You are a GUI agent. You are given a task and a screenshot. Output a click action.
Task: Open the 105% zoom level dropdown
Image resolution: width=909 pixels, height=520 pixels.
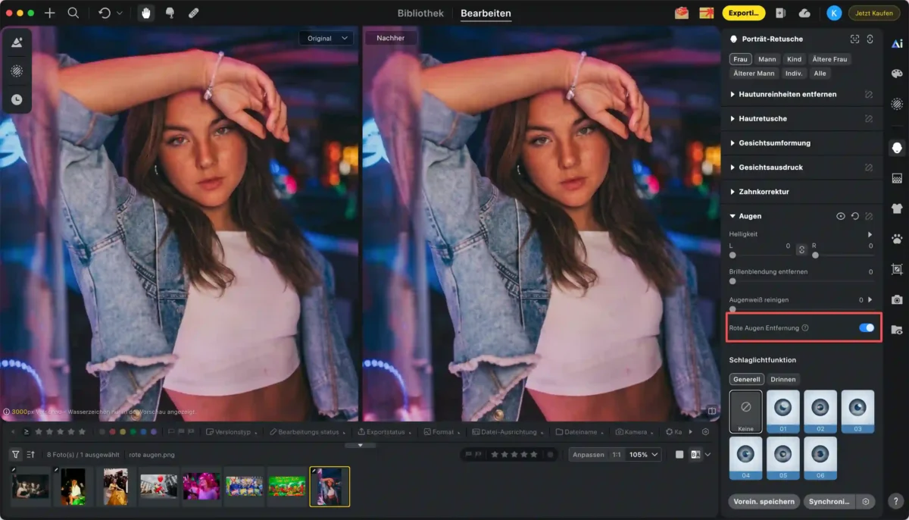click(x=643, y=454)
